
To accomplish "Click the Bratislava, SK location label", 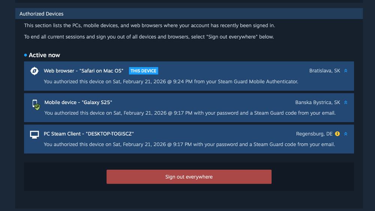I will 325,71.
